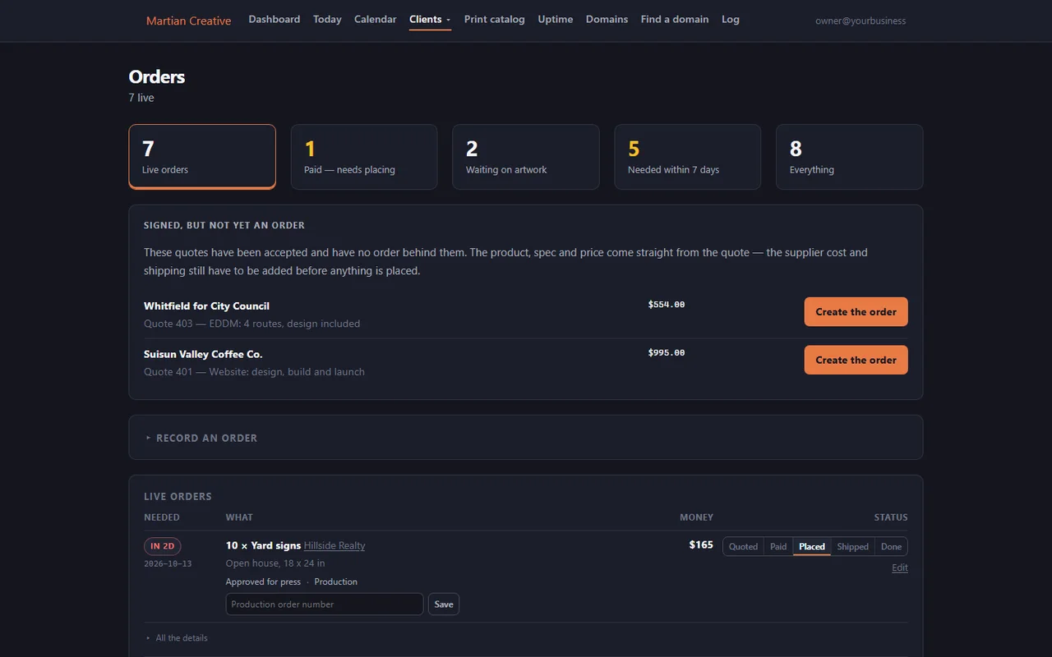The height and width of the screenshot is (657, 1052).
Task: Show the Everything orders card
Action: coord(849,157)
